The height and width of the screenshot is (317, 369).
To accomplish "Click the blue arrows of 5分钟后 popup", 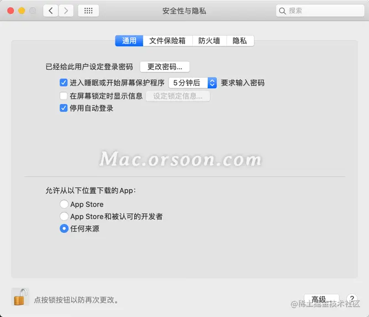I will [212, 83].
